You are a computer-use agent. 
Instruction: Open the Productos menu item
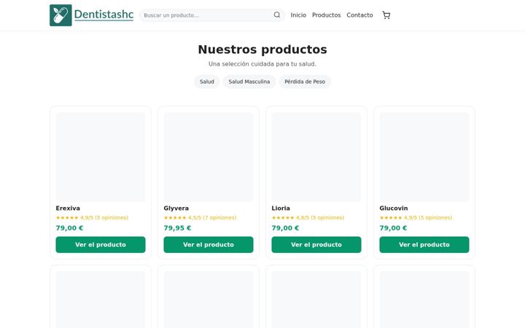point(326,15)
